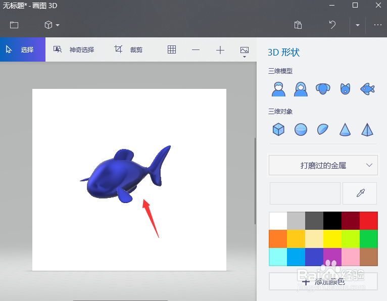This screenshot has height=301, width=387.
Task: Choose the white color swatch
Action: pos(278,221)
